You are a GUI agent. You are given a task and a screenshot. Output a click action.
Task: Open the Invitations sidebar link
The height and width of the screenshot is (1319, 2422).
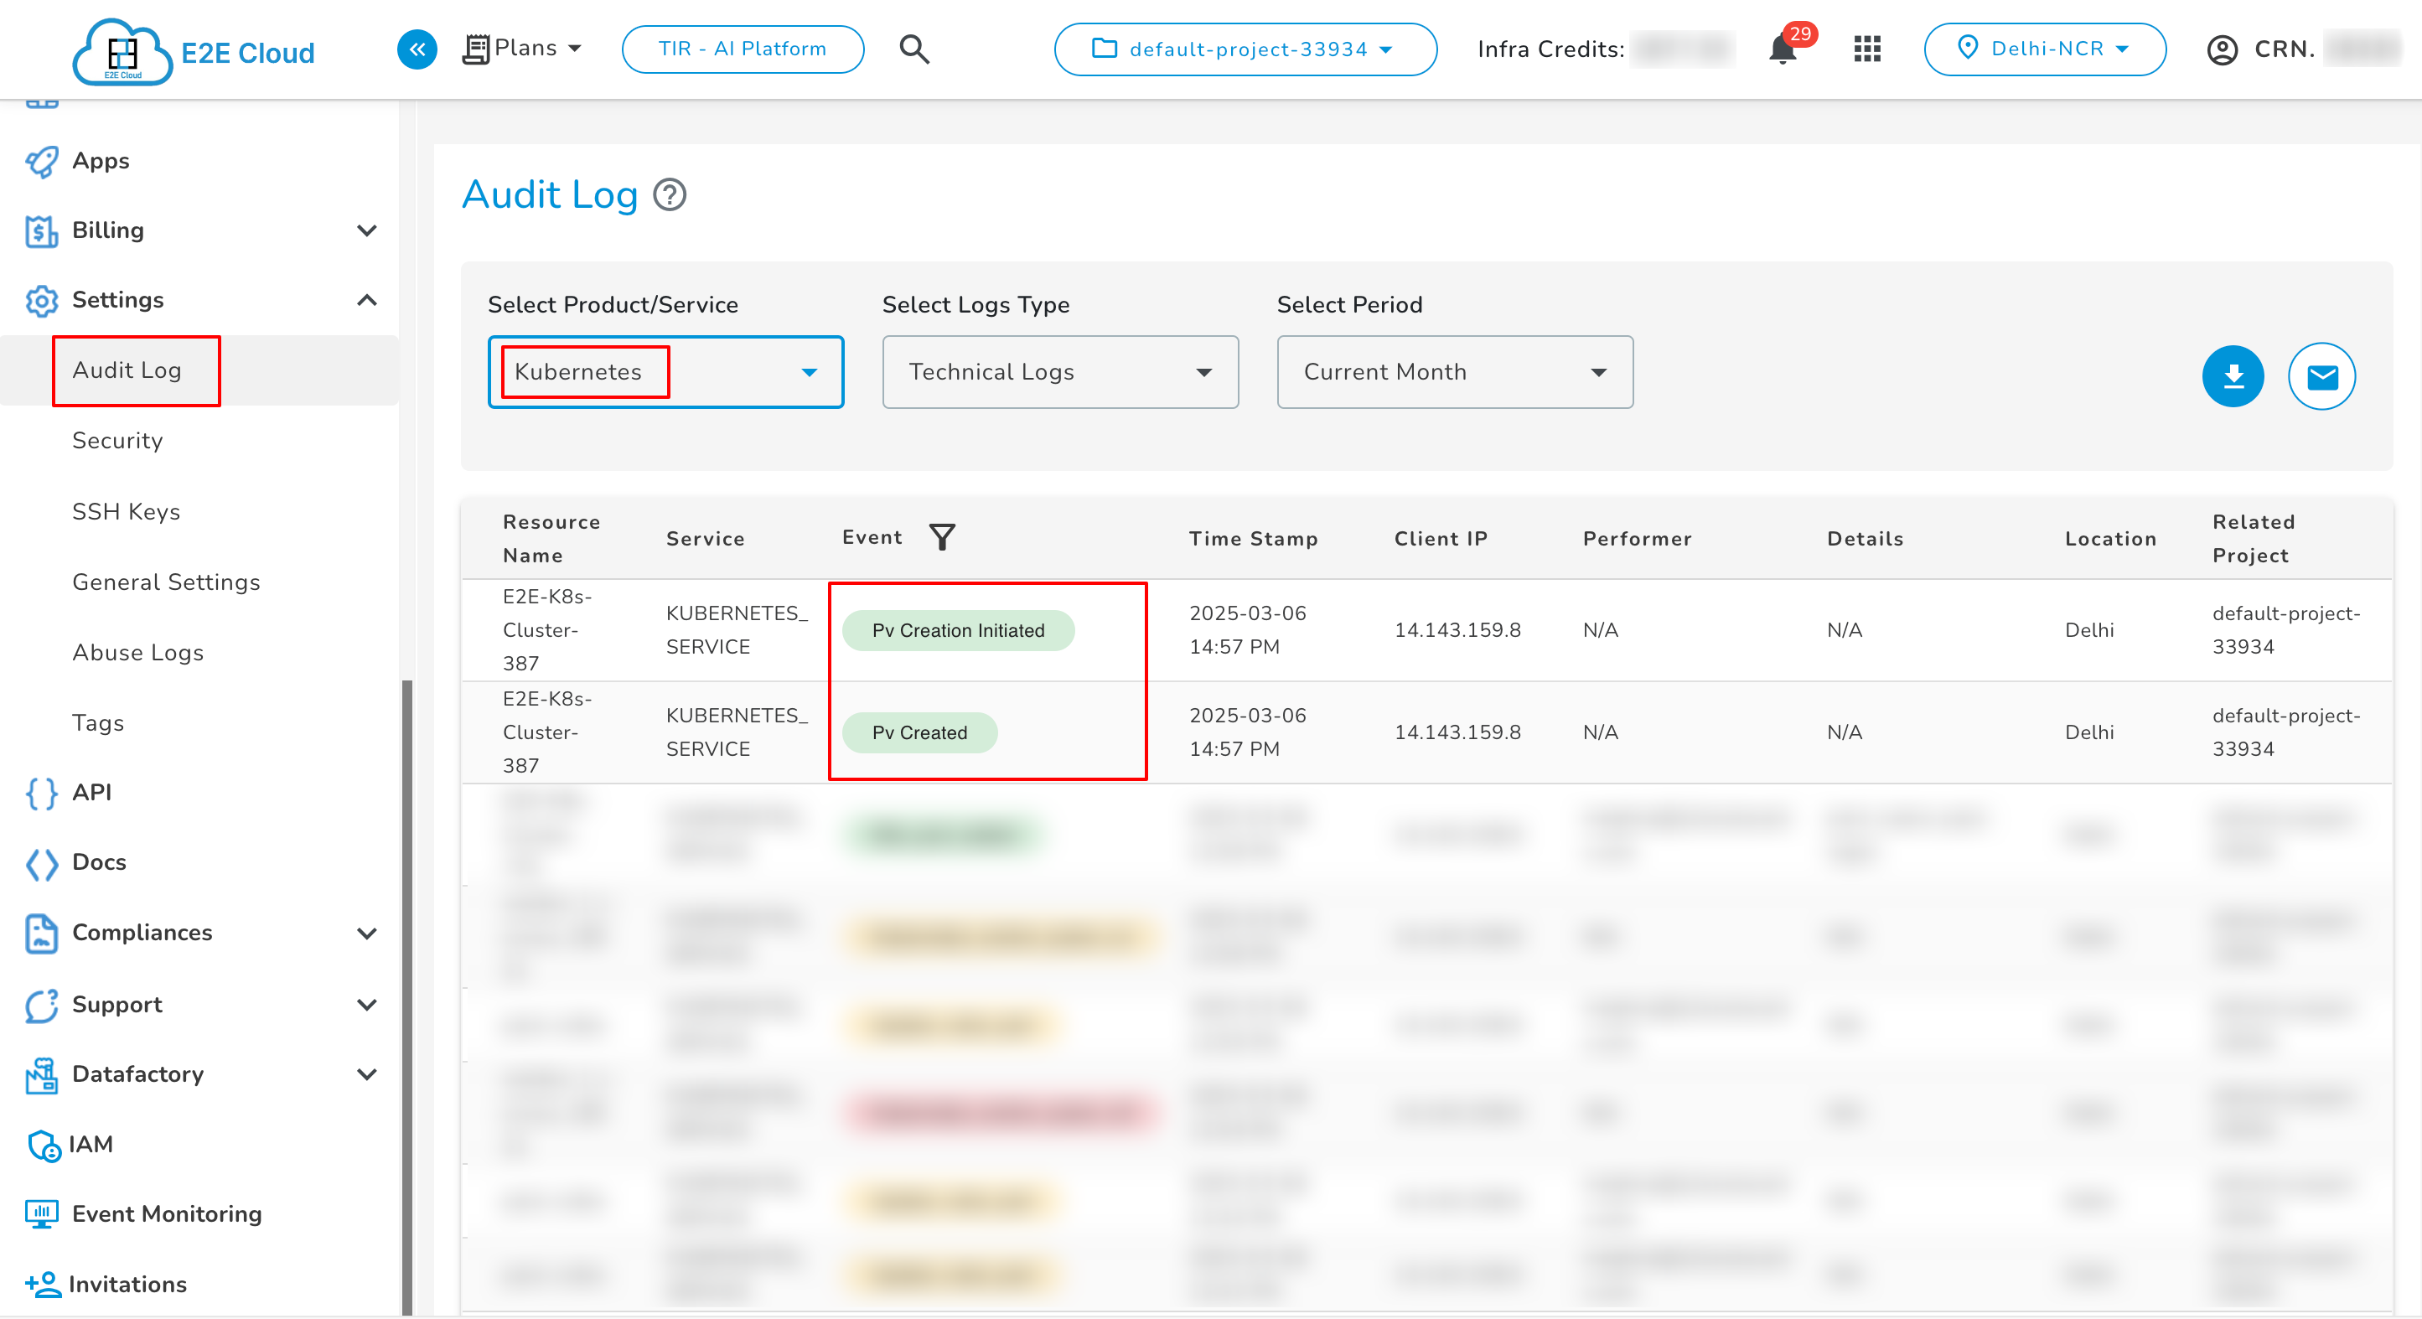click(128, 1284)
